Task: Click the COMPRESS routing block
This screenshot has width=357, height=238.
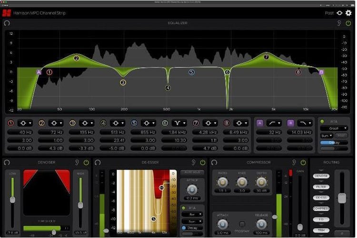Action: click(x=321, y=208)
